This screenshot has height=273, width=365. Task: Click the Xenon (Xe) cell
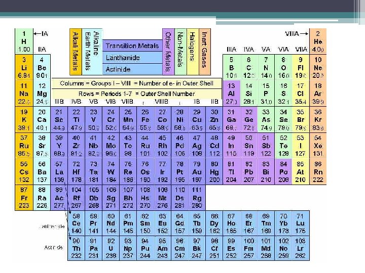tap(318, 146)
